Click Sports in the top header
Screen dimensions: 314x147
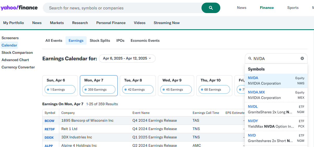pos(293,8)
